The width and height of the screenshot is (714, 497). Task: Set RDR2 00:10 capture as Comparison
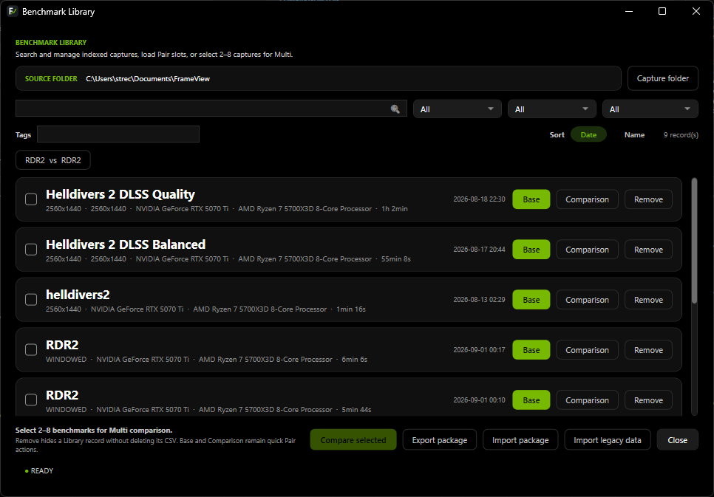(x=587, y=400)
